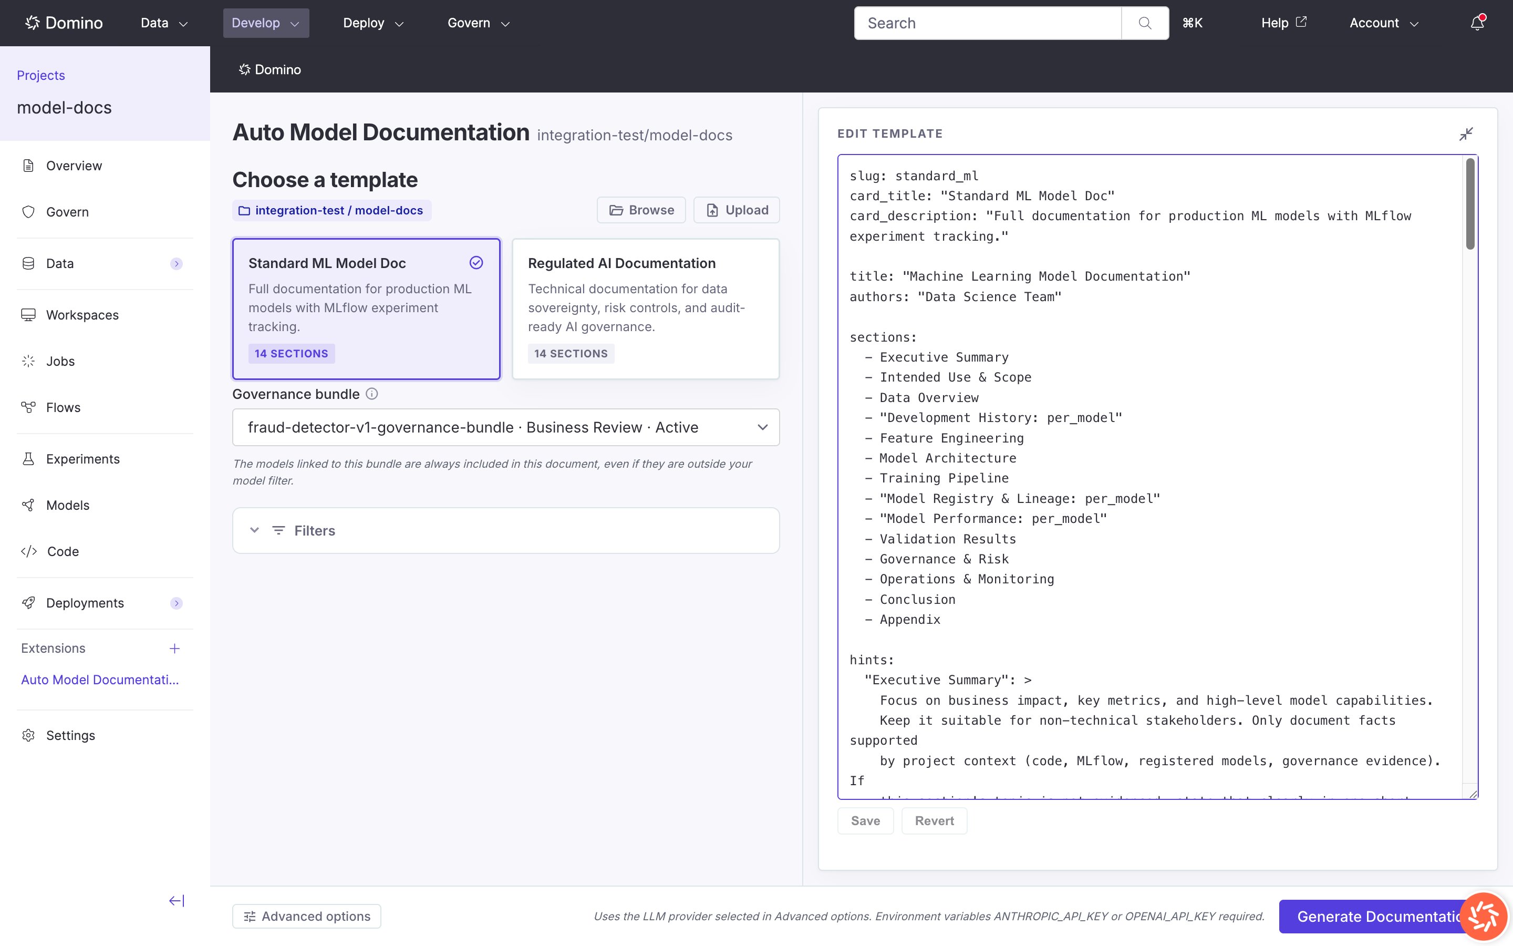Expand the Filters section chevron
Image resolution: width=1513 pixels, height=946 pixels.
point(254,531)
